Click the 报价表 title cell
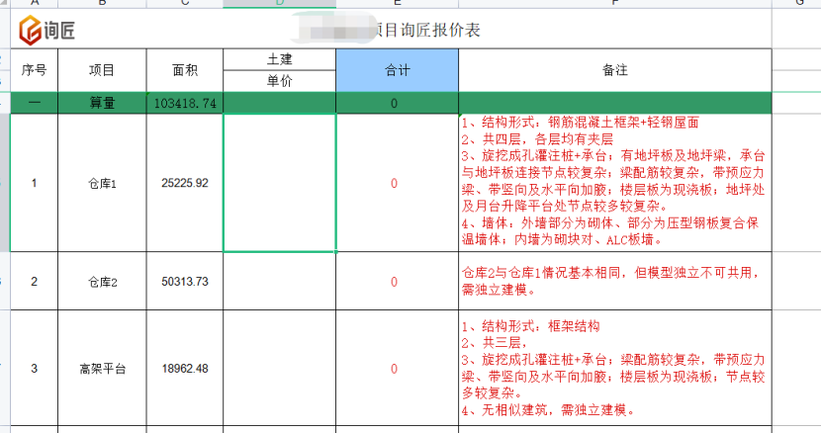The height and width of the screenshot is (433, 821). click(x=425, y=31)
